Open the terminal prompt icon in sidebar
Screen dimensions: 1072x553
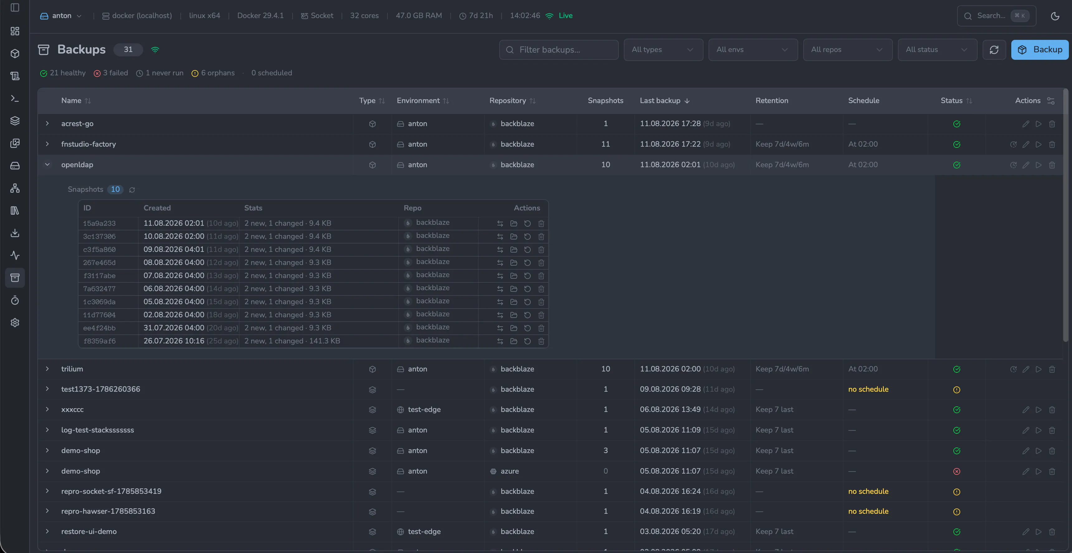coord(15,99)
